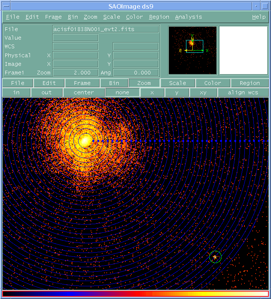Click the pixel Value field
The image size is (271, 299).
pyautogui.click(x=76, y=38)
